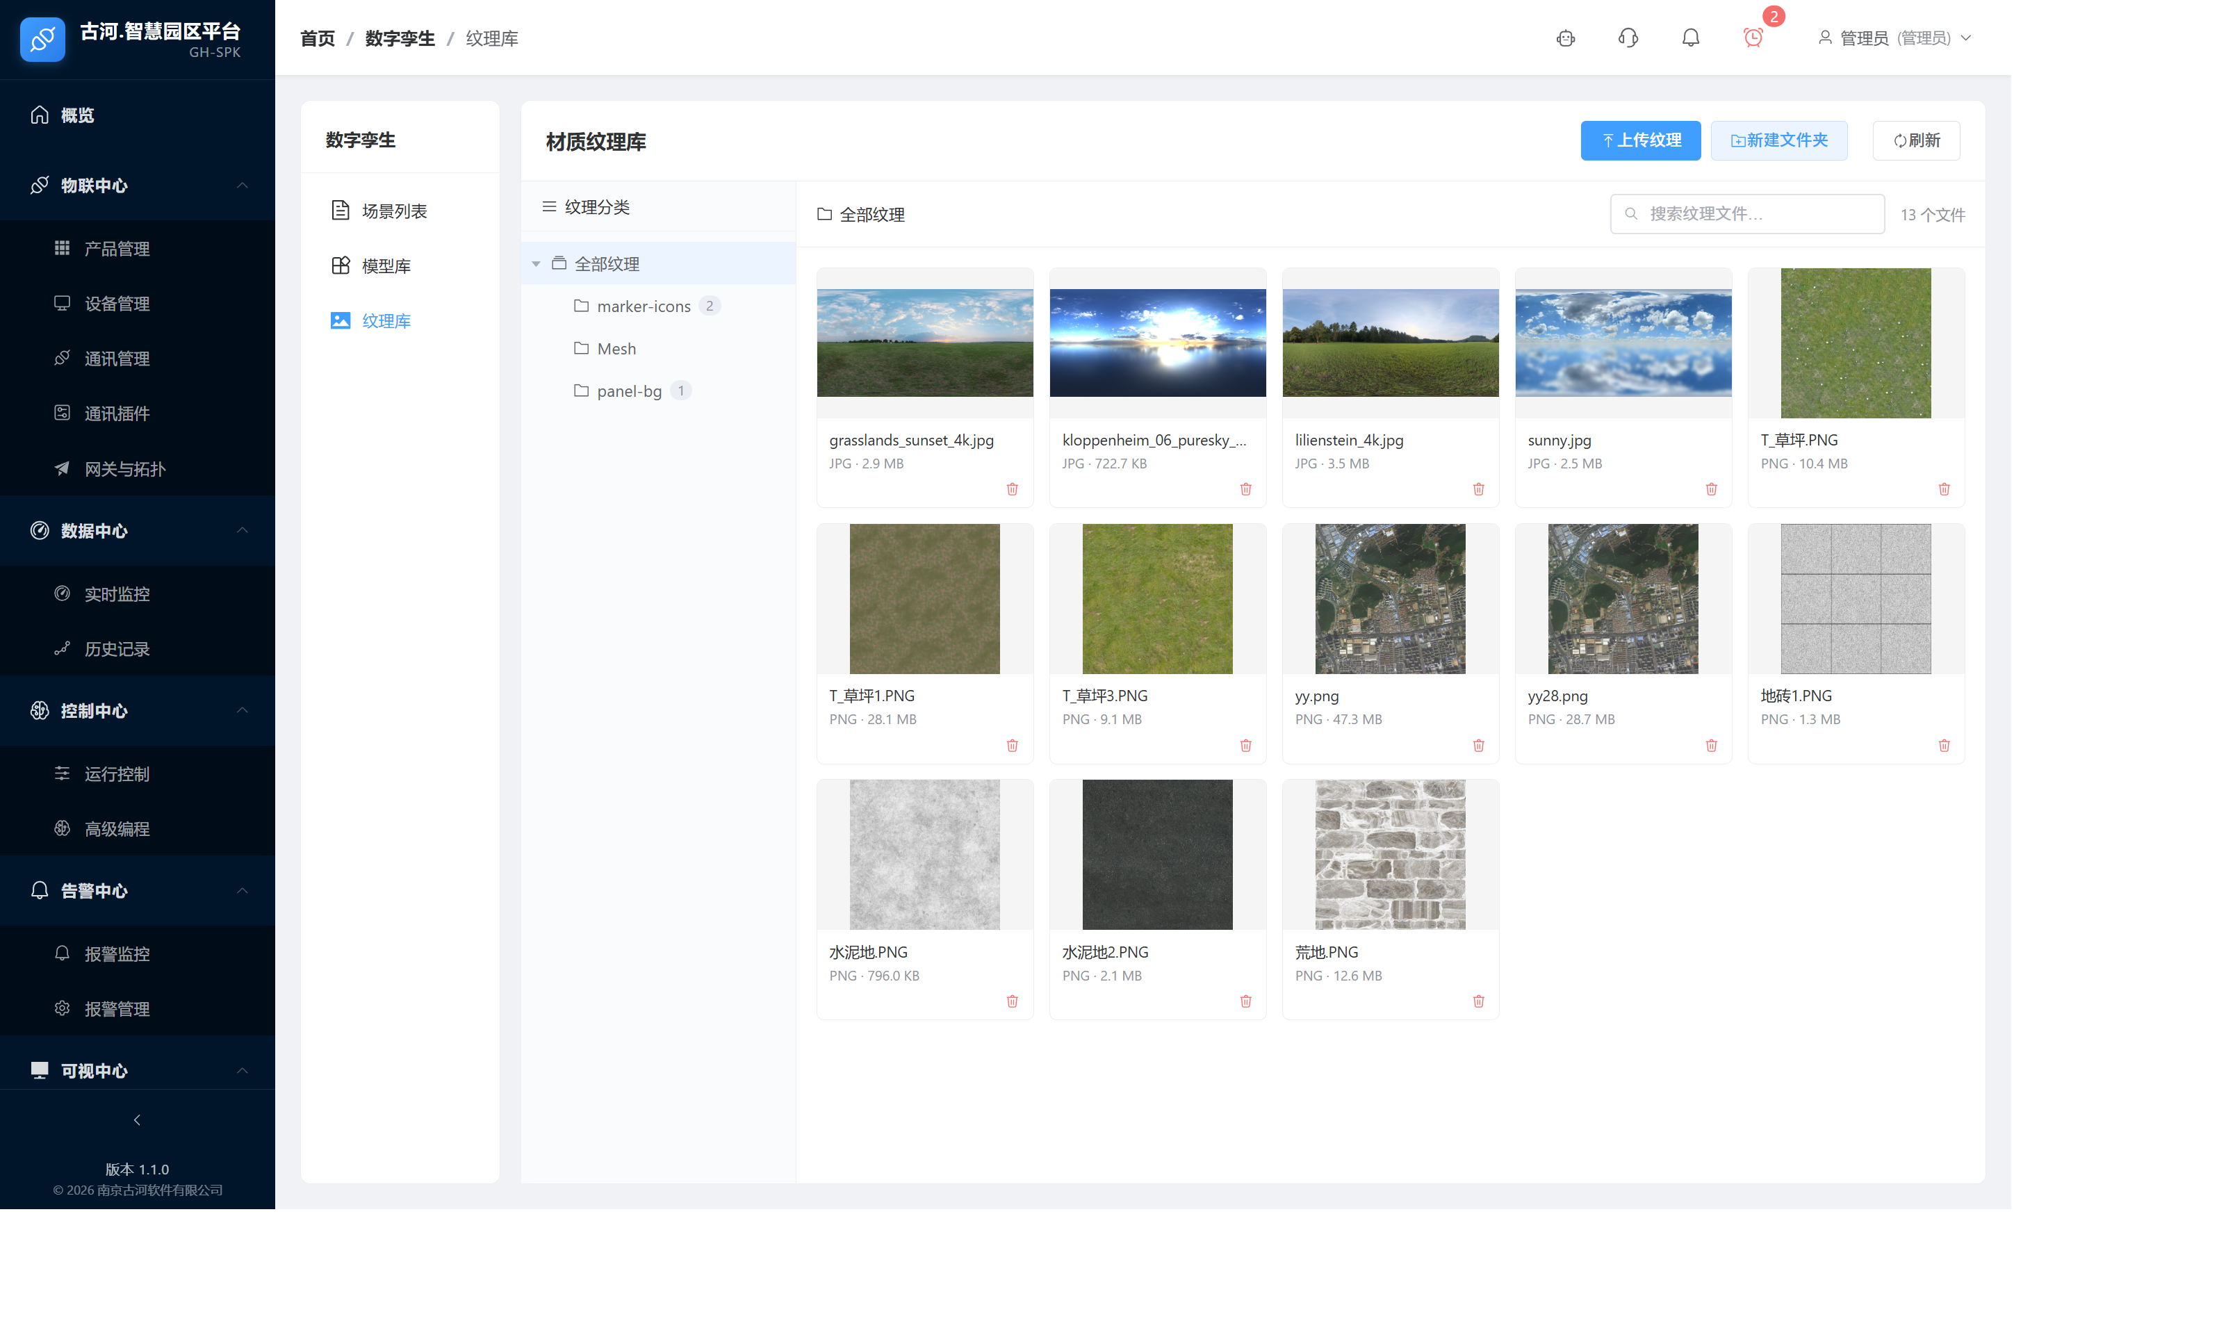Click the robot assistant icon in header

[x=1565, y=38]
